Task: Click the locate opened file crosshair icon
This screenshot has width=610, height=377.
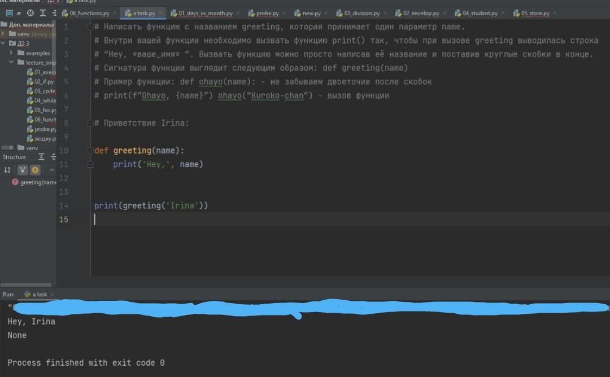Action: pyautogui.click(x=30, y=13)
